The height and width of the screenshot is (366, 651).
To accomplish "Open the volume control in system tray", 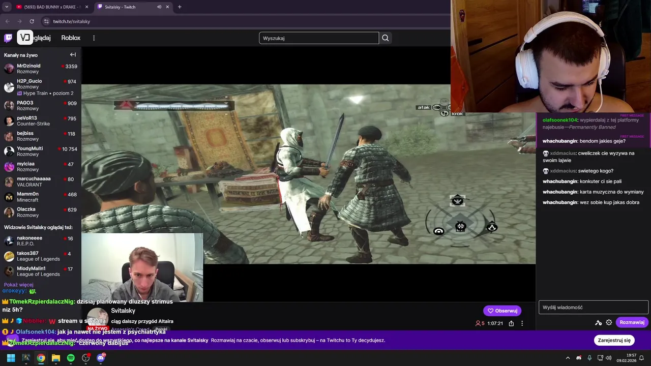I will pos(609,358).
